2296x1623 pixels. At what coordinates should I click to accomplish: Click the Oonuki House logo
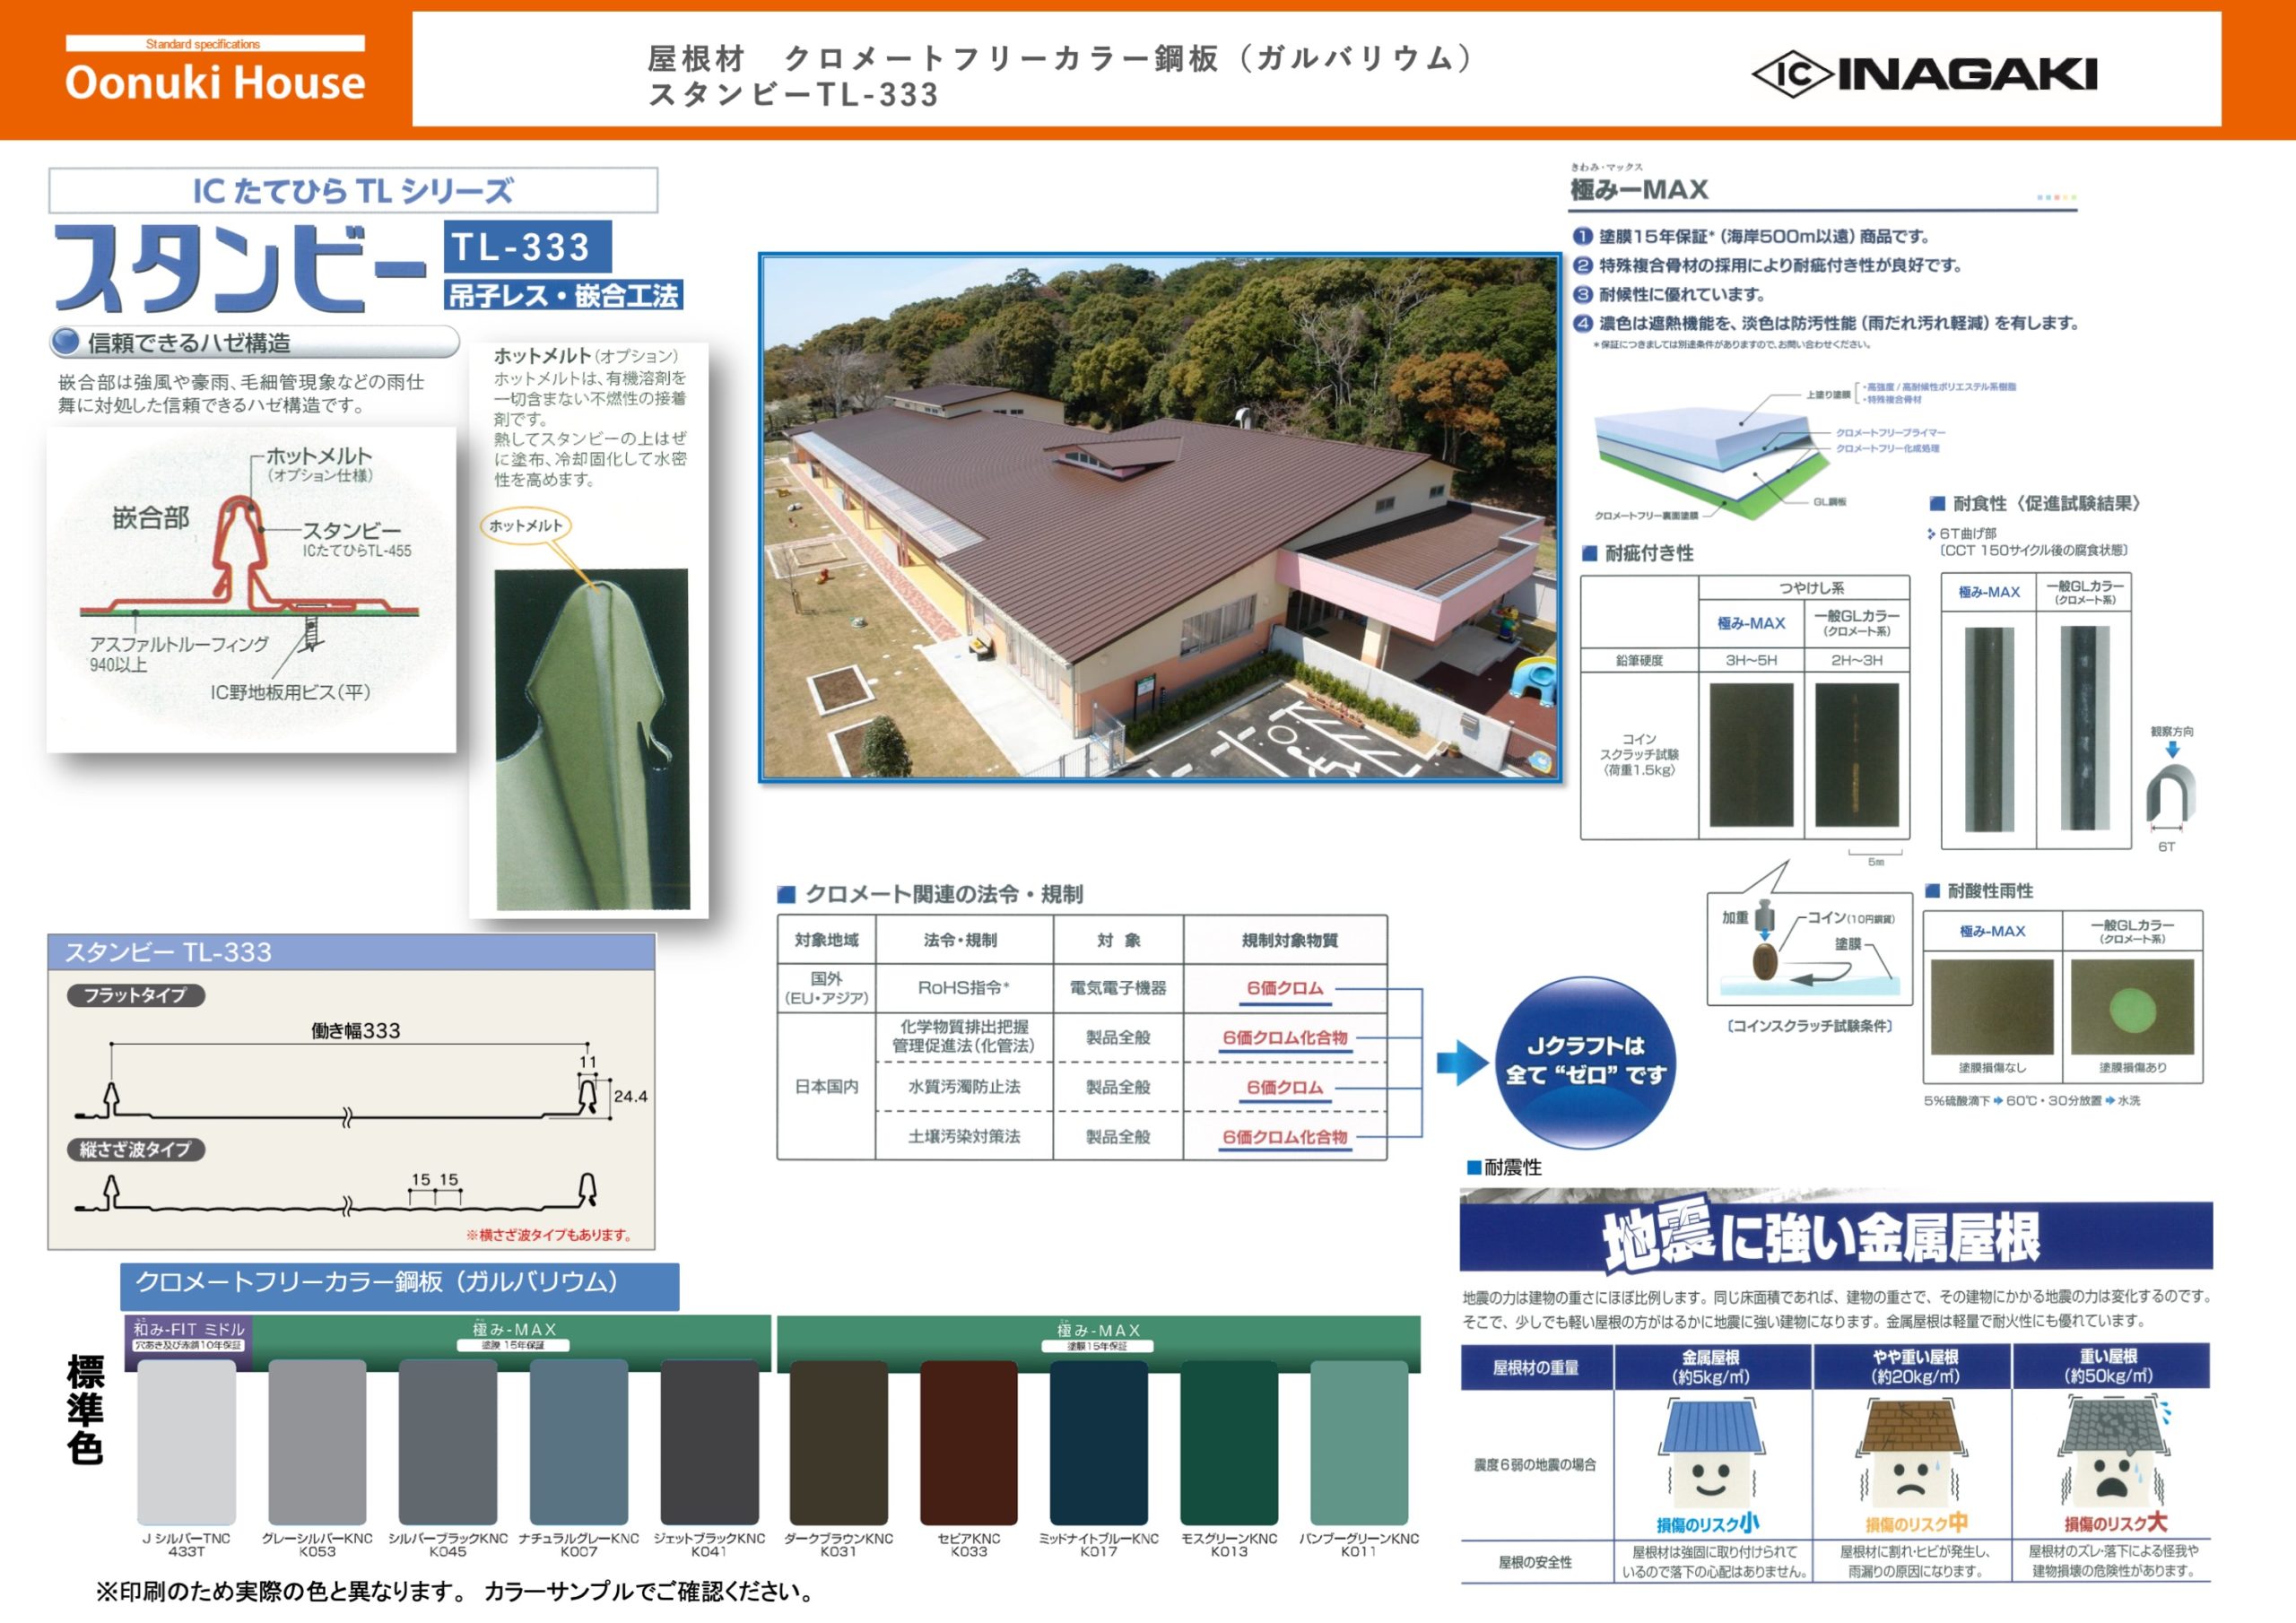pos(215,70)
